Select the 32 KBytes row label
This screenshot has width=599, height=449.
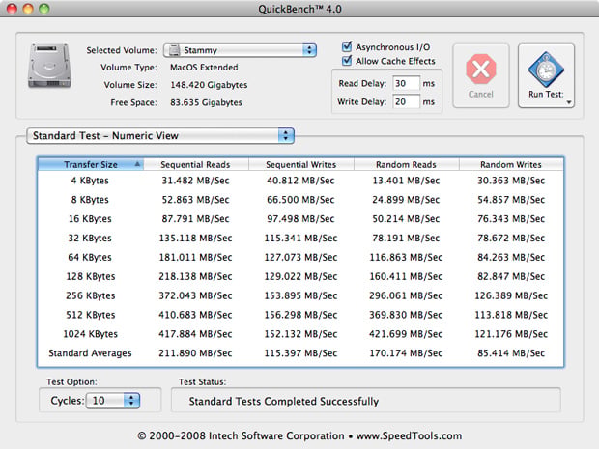pyautogui.click(x=90, y=238)
